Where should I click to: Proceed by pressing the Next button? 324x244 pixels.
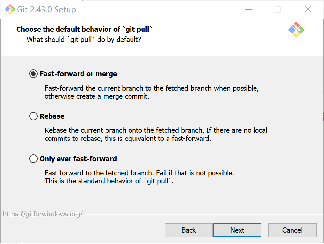coord(237,230)
